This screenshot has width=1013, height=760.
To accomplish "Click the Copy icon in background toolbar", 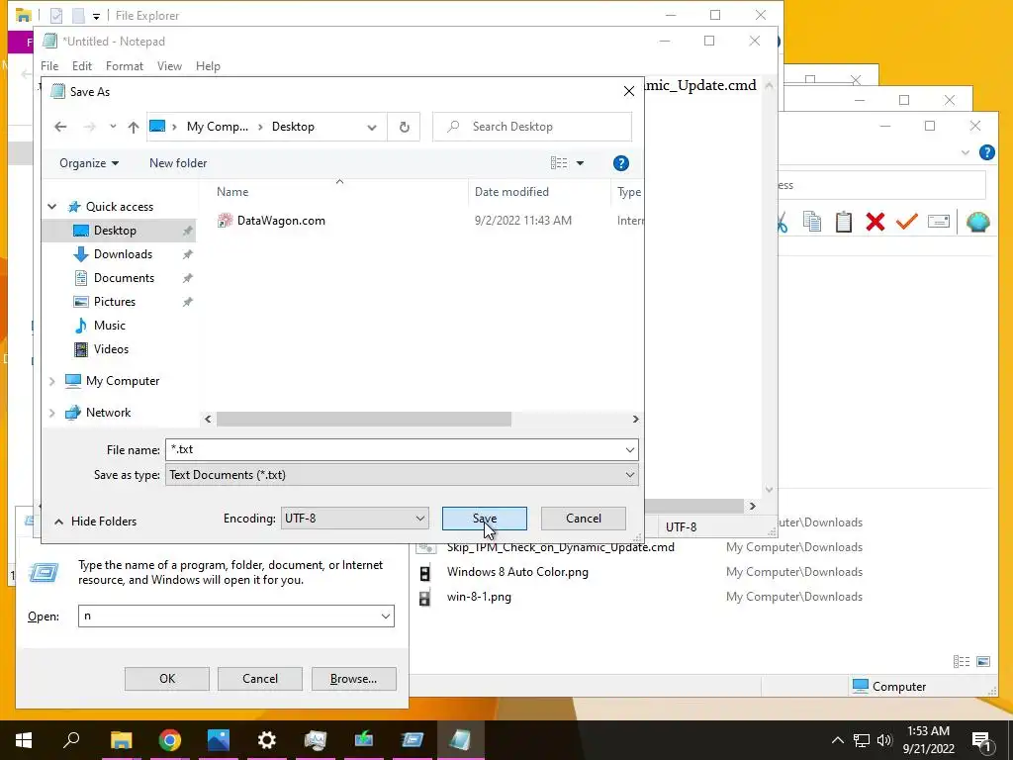I will coord(812,222).
